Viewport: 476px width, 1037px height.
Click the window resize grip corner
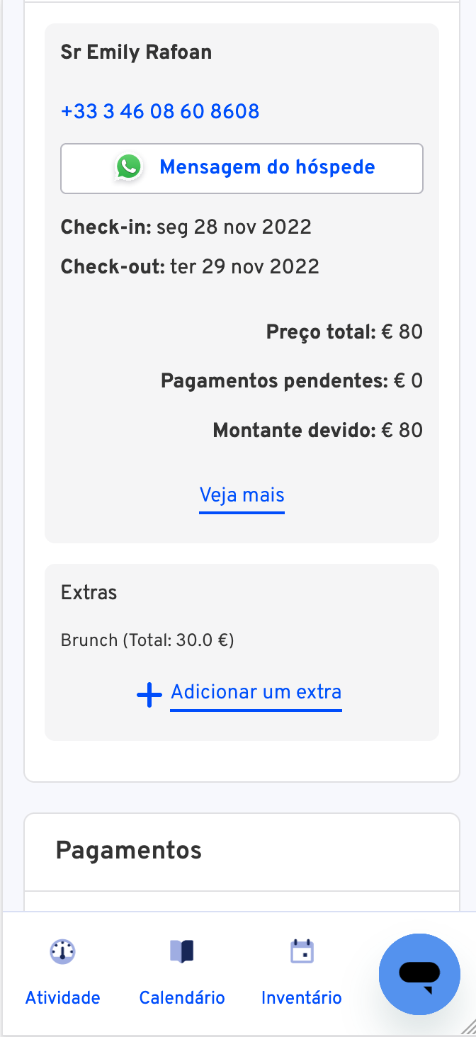[x=467, y=1028]
